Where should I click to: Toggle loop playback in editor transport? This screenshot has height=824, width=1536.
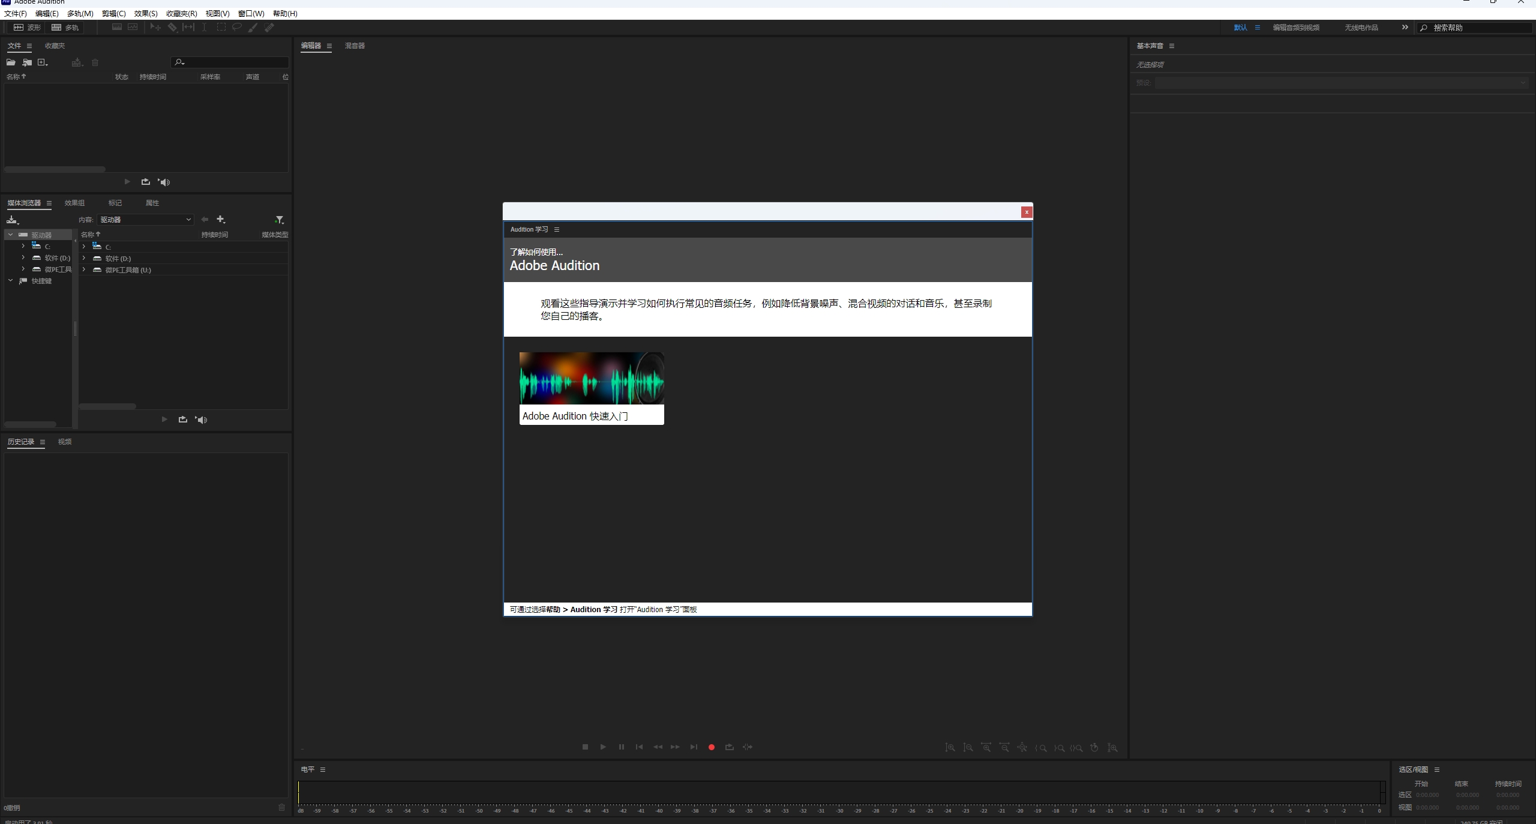729,747
